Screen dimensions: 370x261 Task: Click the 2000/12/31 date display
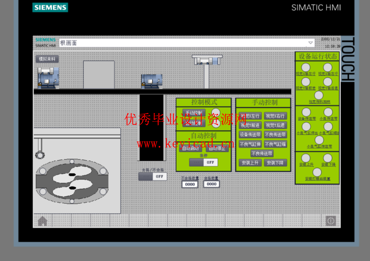click(x=330, y=39)
